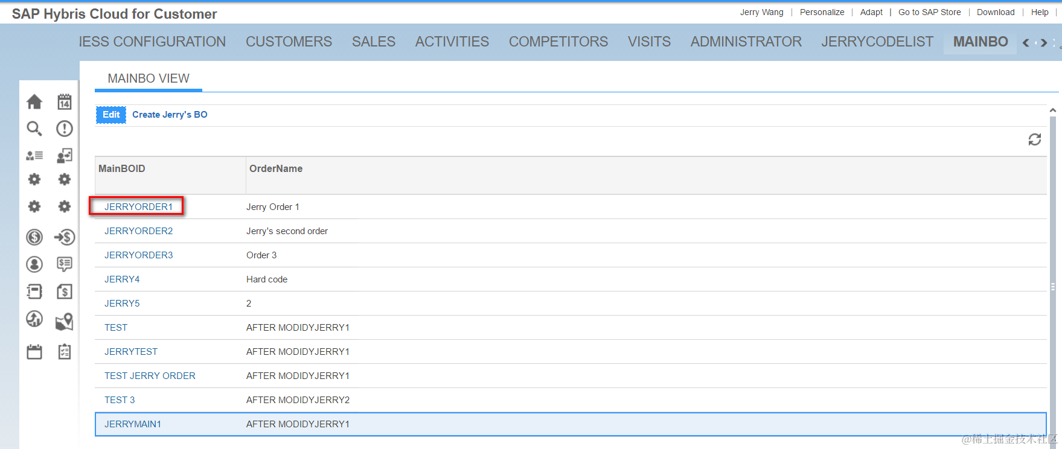This screenshot has width=1062, height=449.
Task: Click gear icon directly above arrow-dollar icon
Action: 64,206
